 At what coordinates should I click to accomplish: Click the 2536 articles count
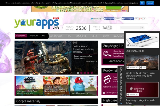tap(81, 28)
